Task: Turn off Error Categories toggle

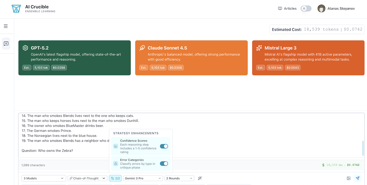Action: [164, 164]
